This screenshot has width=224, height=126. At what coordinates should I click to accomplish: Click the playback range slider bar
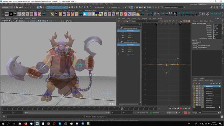[67, 113]
